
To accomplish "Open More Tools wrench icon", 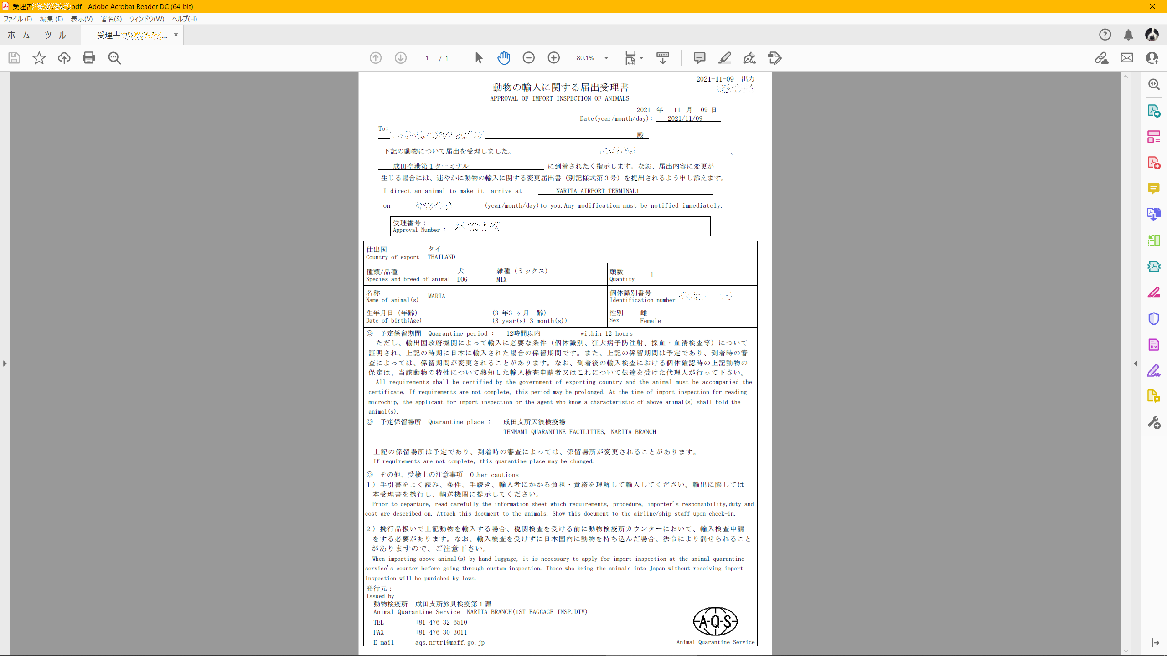I will click(x=1154, y=423).
